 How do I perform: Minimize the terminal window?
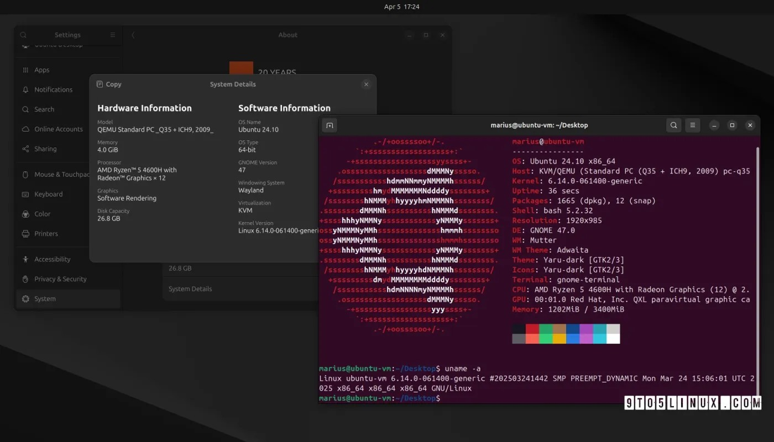pyautogui.click(x=714, y=125)
